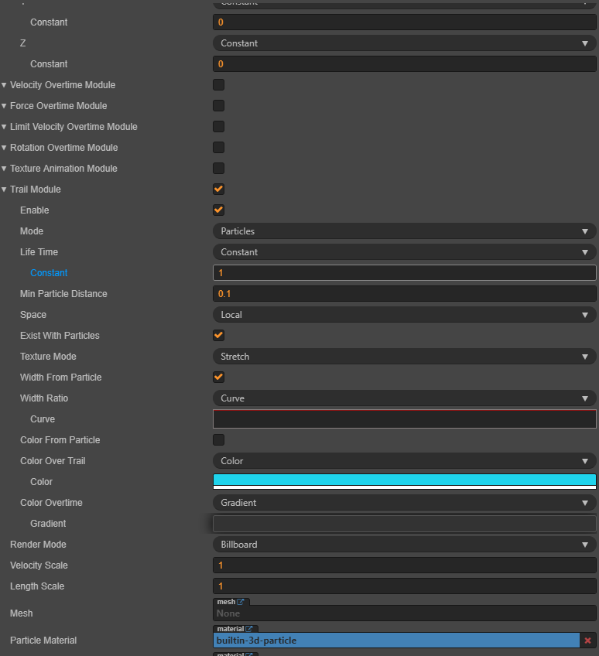Expand the Rotation Overtime Module triangle

(x=5, y=148)
